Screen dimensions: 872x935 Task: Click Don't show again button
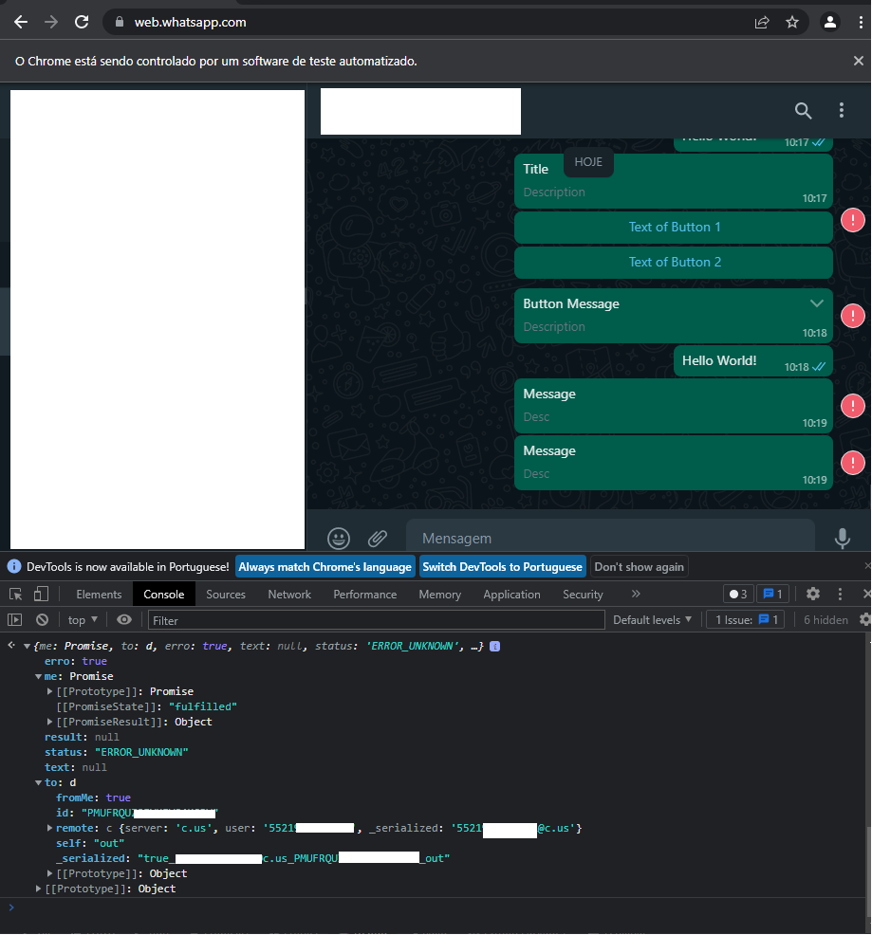pyautogui.click(x=639, y=567)
